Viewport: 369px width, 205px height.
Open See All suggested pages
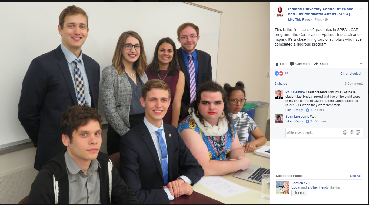(355, 176)
